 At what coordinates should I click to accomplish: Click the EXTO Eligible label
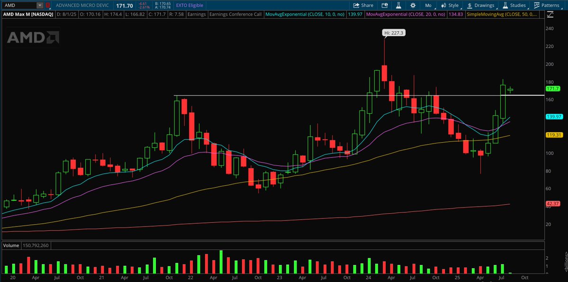[x=189, y=5]
